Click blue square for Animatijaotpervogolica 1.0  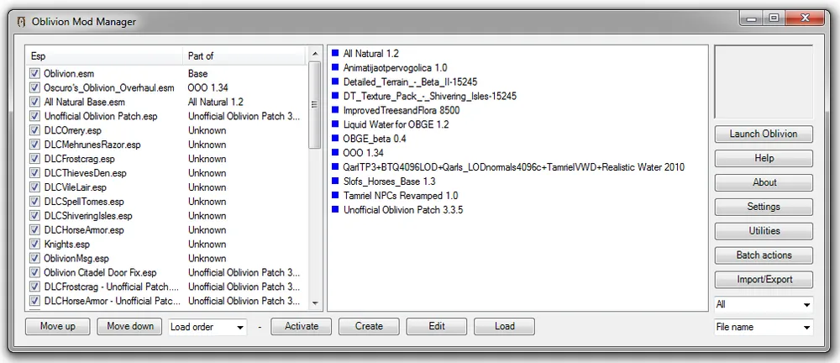point(335,67)
